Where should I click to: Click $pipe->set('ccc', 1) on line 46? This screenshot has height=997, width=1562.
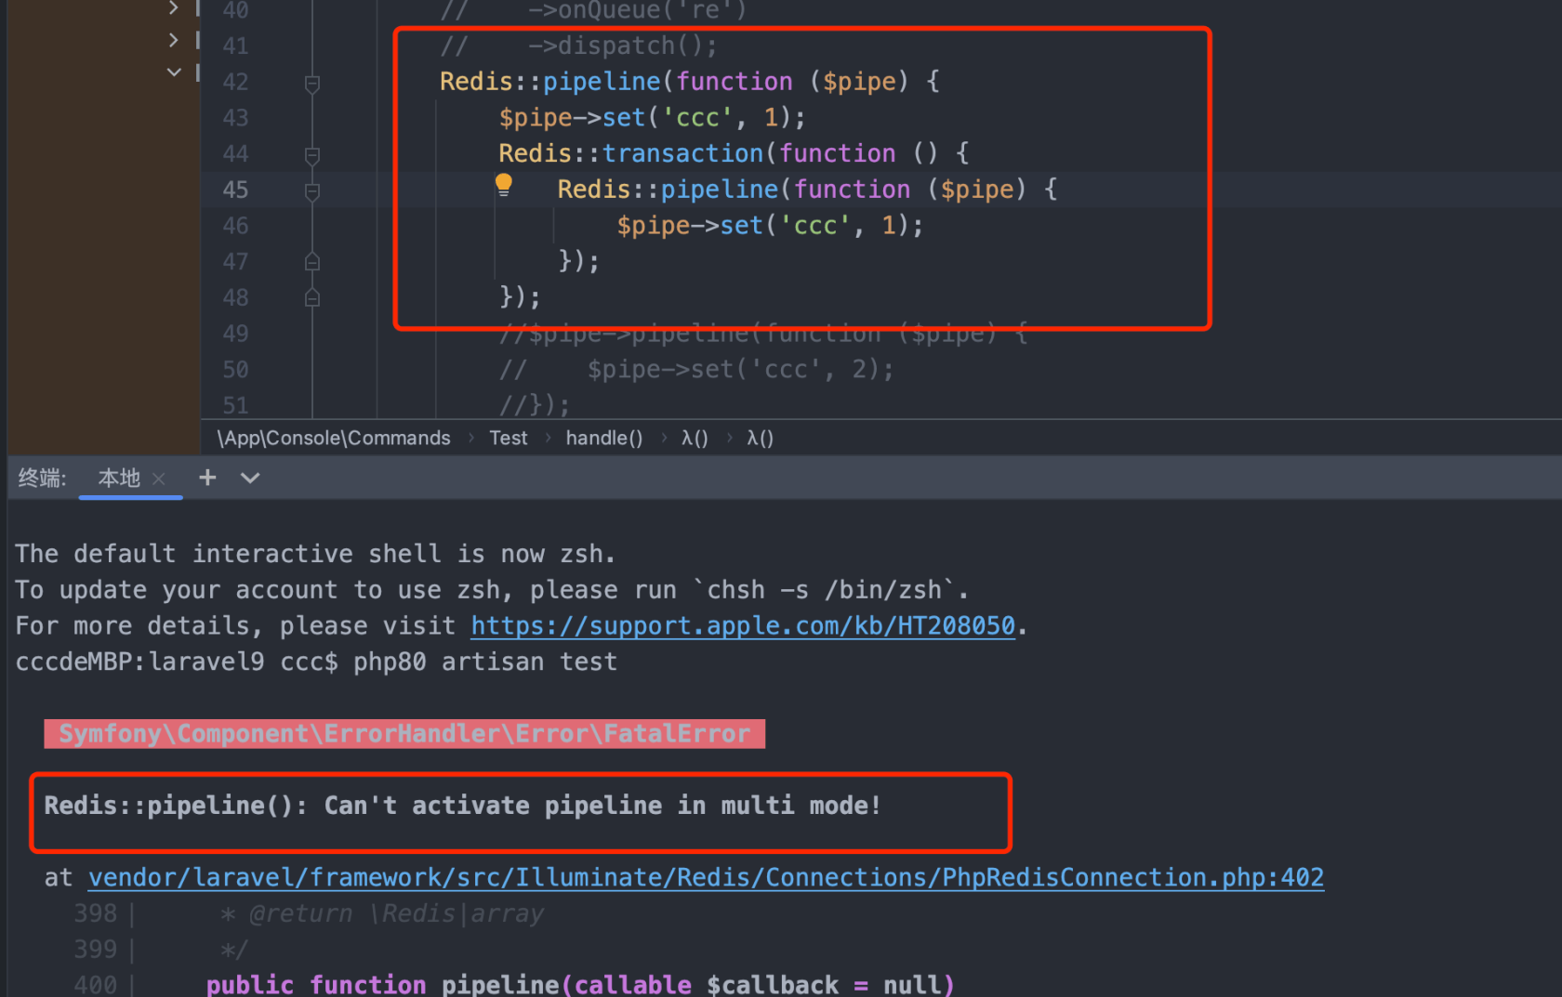click(770, 226)
